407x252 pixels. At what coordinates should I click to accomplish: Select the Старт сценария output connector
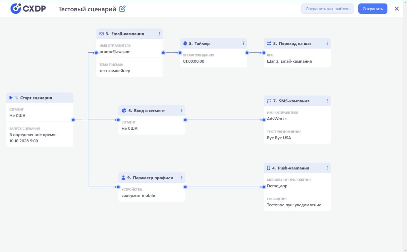(73, 120)
